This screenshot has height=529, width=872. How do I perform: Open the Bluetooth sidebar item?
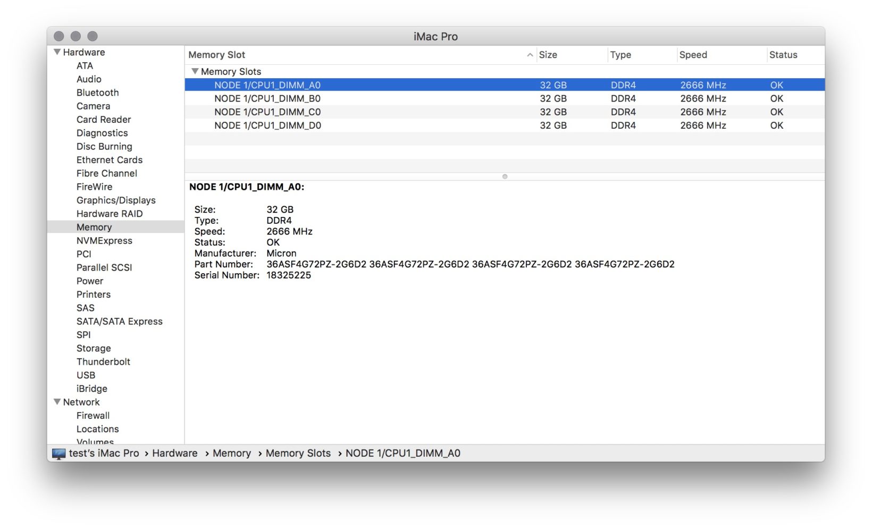97,93
